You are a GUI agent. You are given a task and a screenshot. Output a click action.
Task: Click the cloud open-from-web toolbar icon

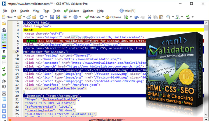[x=28, y=17]
